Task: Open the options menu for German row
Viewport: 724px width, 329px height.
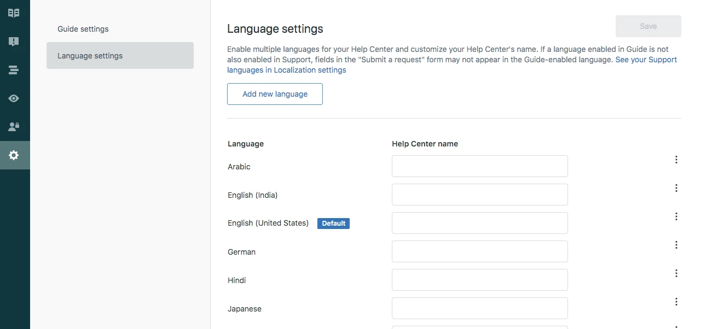Action: coord(676,245)
